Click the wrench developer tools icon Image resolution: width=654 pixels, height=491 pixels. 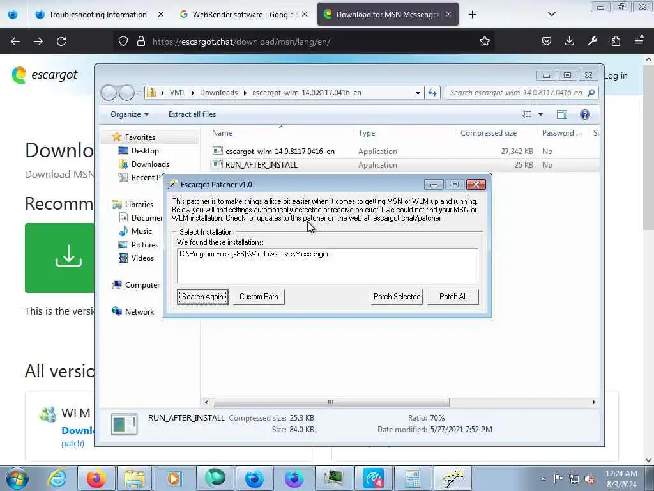tap(593, 42)
